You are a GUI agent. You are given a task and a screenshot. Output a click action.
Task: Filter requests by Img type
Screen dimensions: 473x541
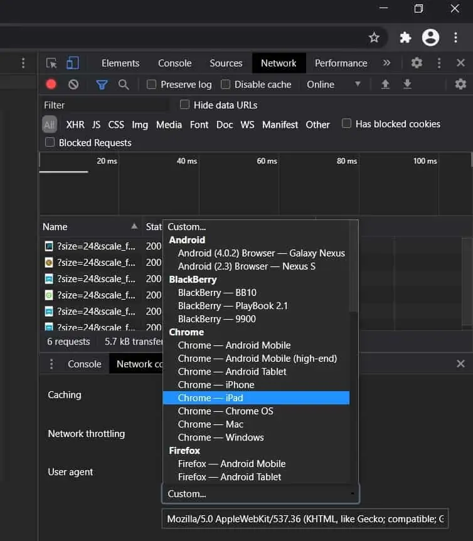coord(140,125)
